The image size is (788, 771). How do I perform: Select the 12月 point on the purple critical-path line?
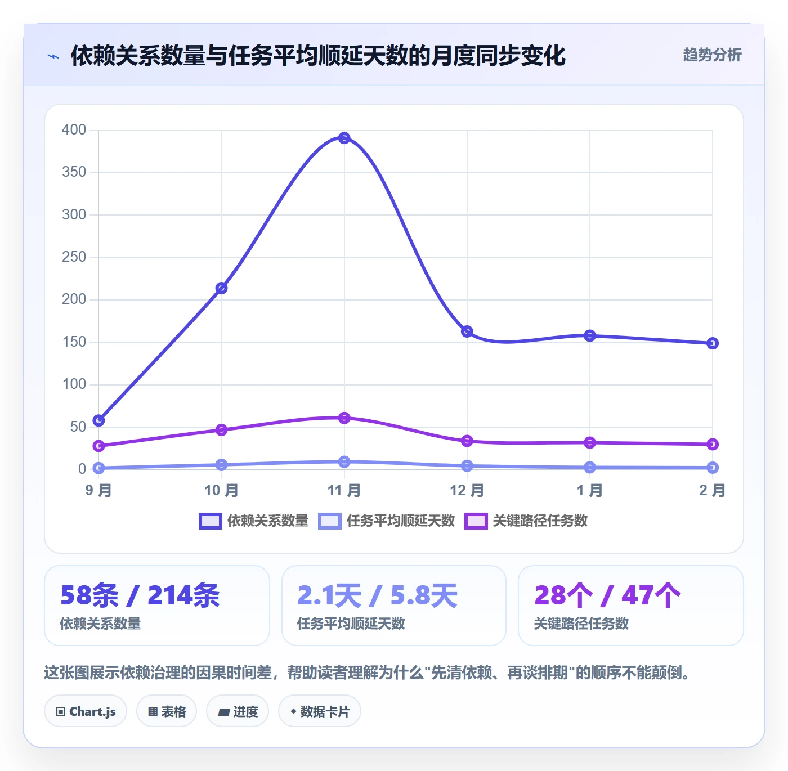click(467, 441)
